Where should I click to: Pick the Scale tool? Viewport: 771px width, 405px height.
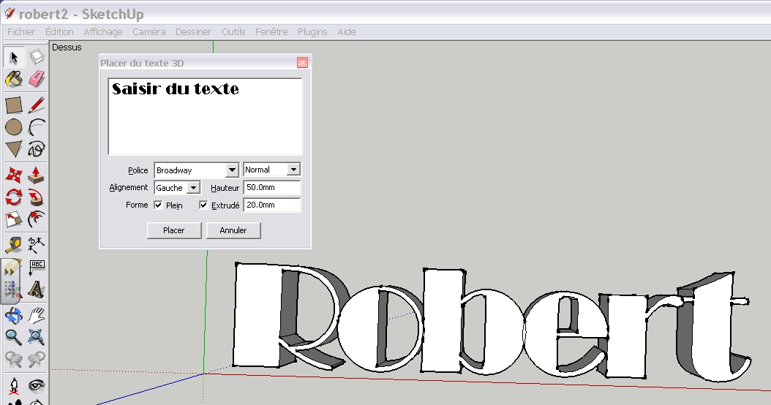(14, 219)
